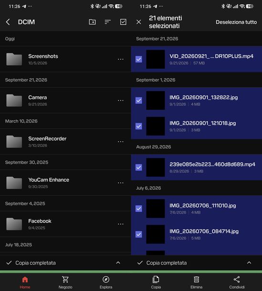Viewport: 262px width, 291px height.
Task: Expand right Copia completata panel chevron
Action: [249, 263]
